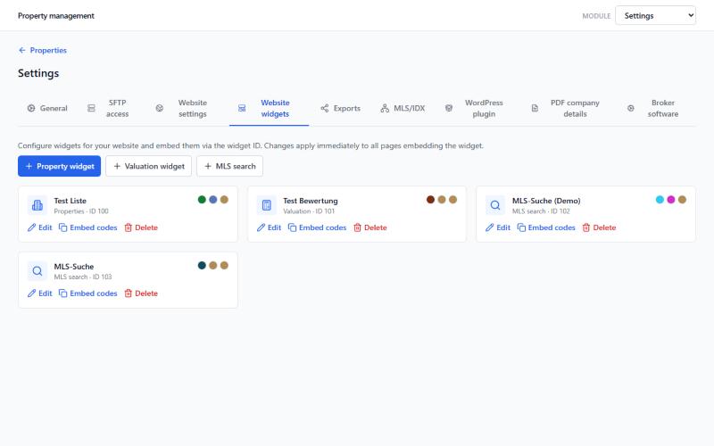This screenshot has height=446, width=714.
Task: Click the search icon of MLS-Suche (Demo)
Action: (495, 205)
